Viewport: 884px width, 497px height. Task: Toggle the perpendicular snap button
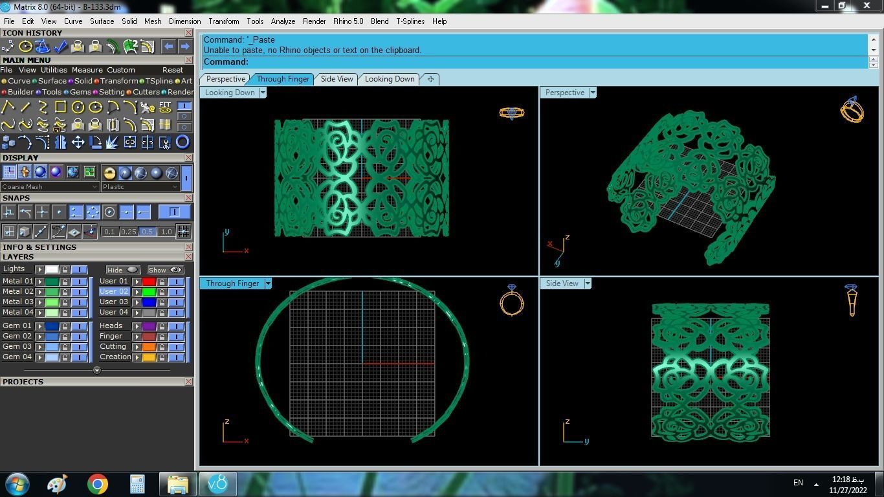(x=8, y=212)
